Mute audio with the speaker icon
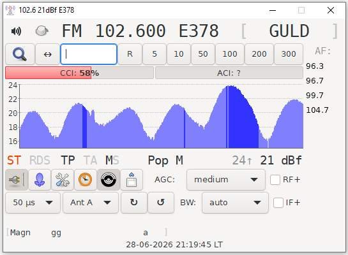The width and height of the screenshot is (348, 255). click(x=16, y=31)
